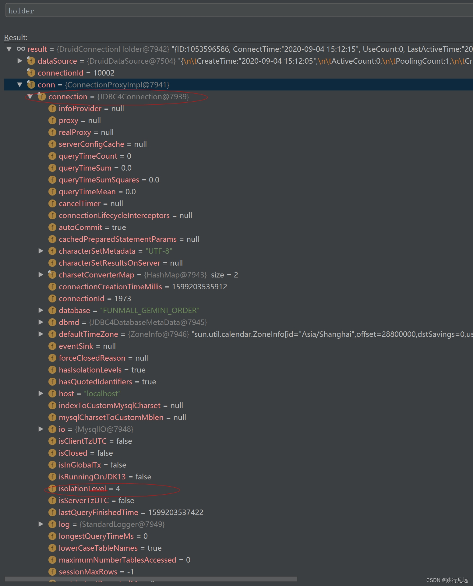Click the field icon of cancelTimer
473x586 pixels.
[x=52, y=203]
